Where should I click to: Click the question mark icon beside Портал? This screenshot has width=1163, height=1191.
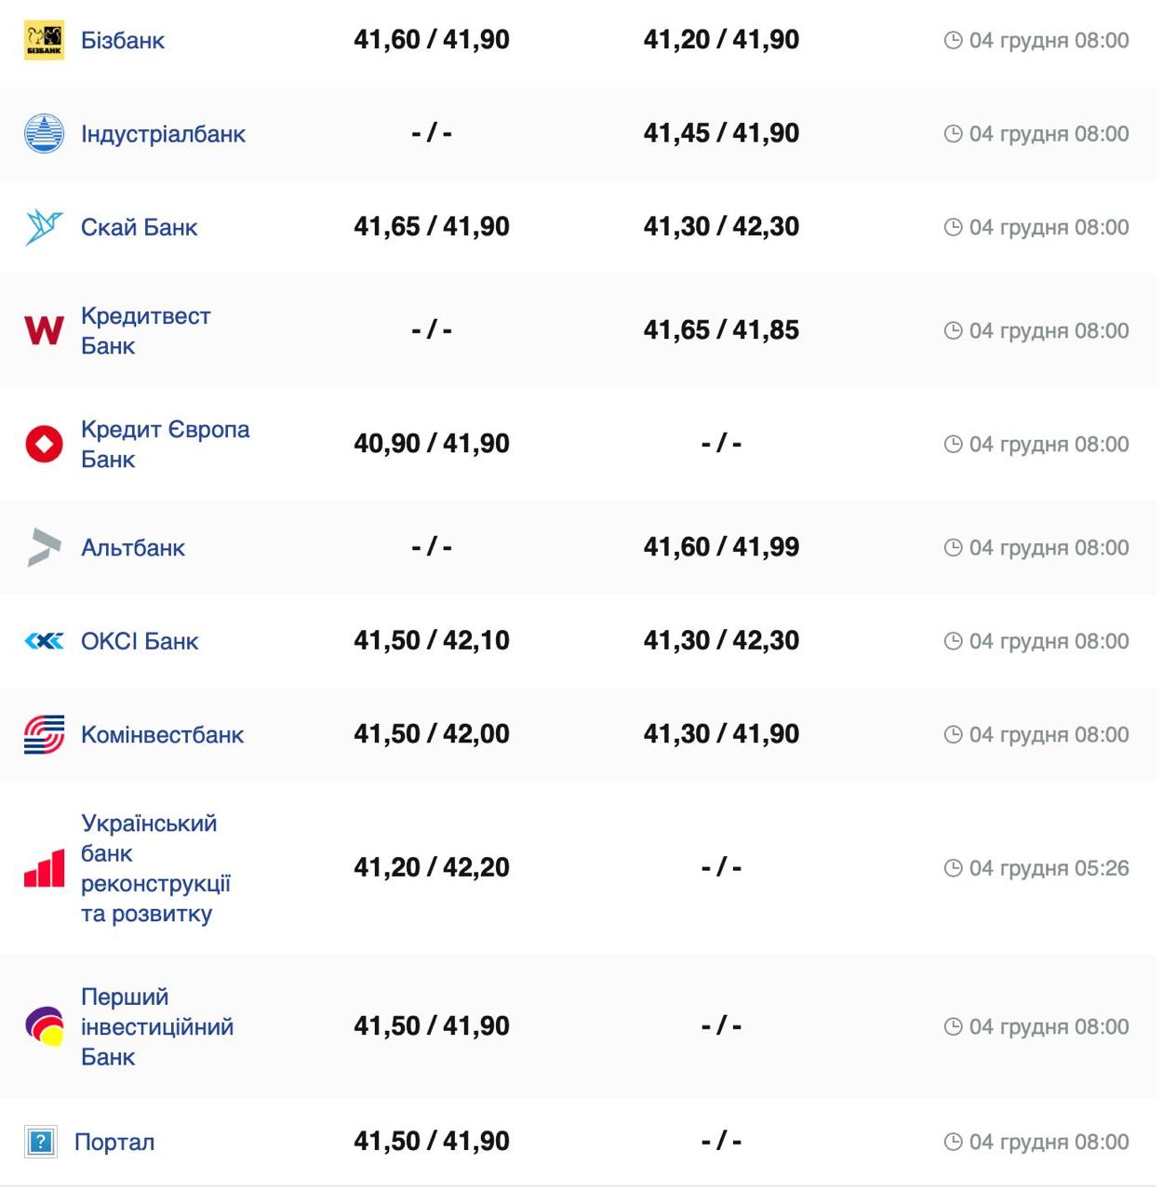[41, 1142]
